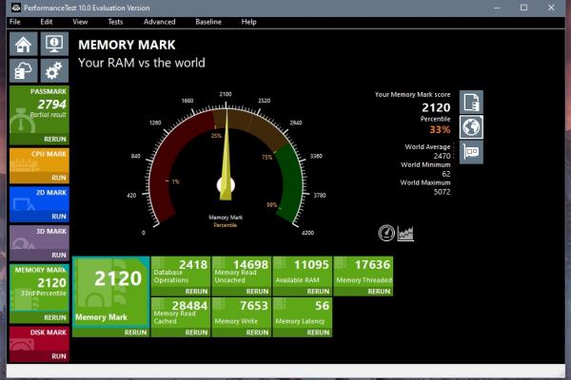Click the 17636 Memory Threaded score

[x=372, y=264]
